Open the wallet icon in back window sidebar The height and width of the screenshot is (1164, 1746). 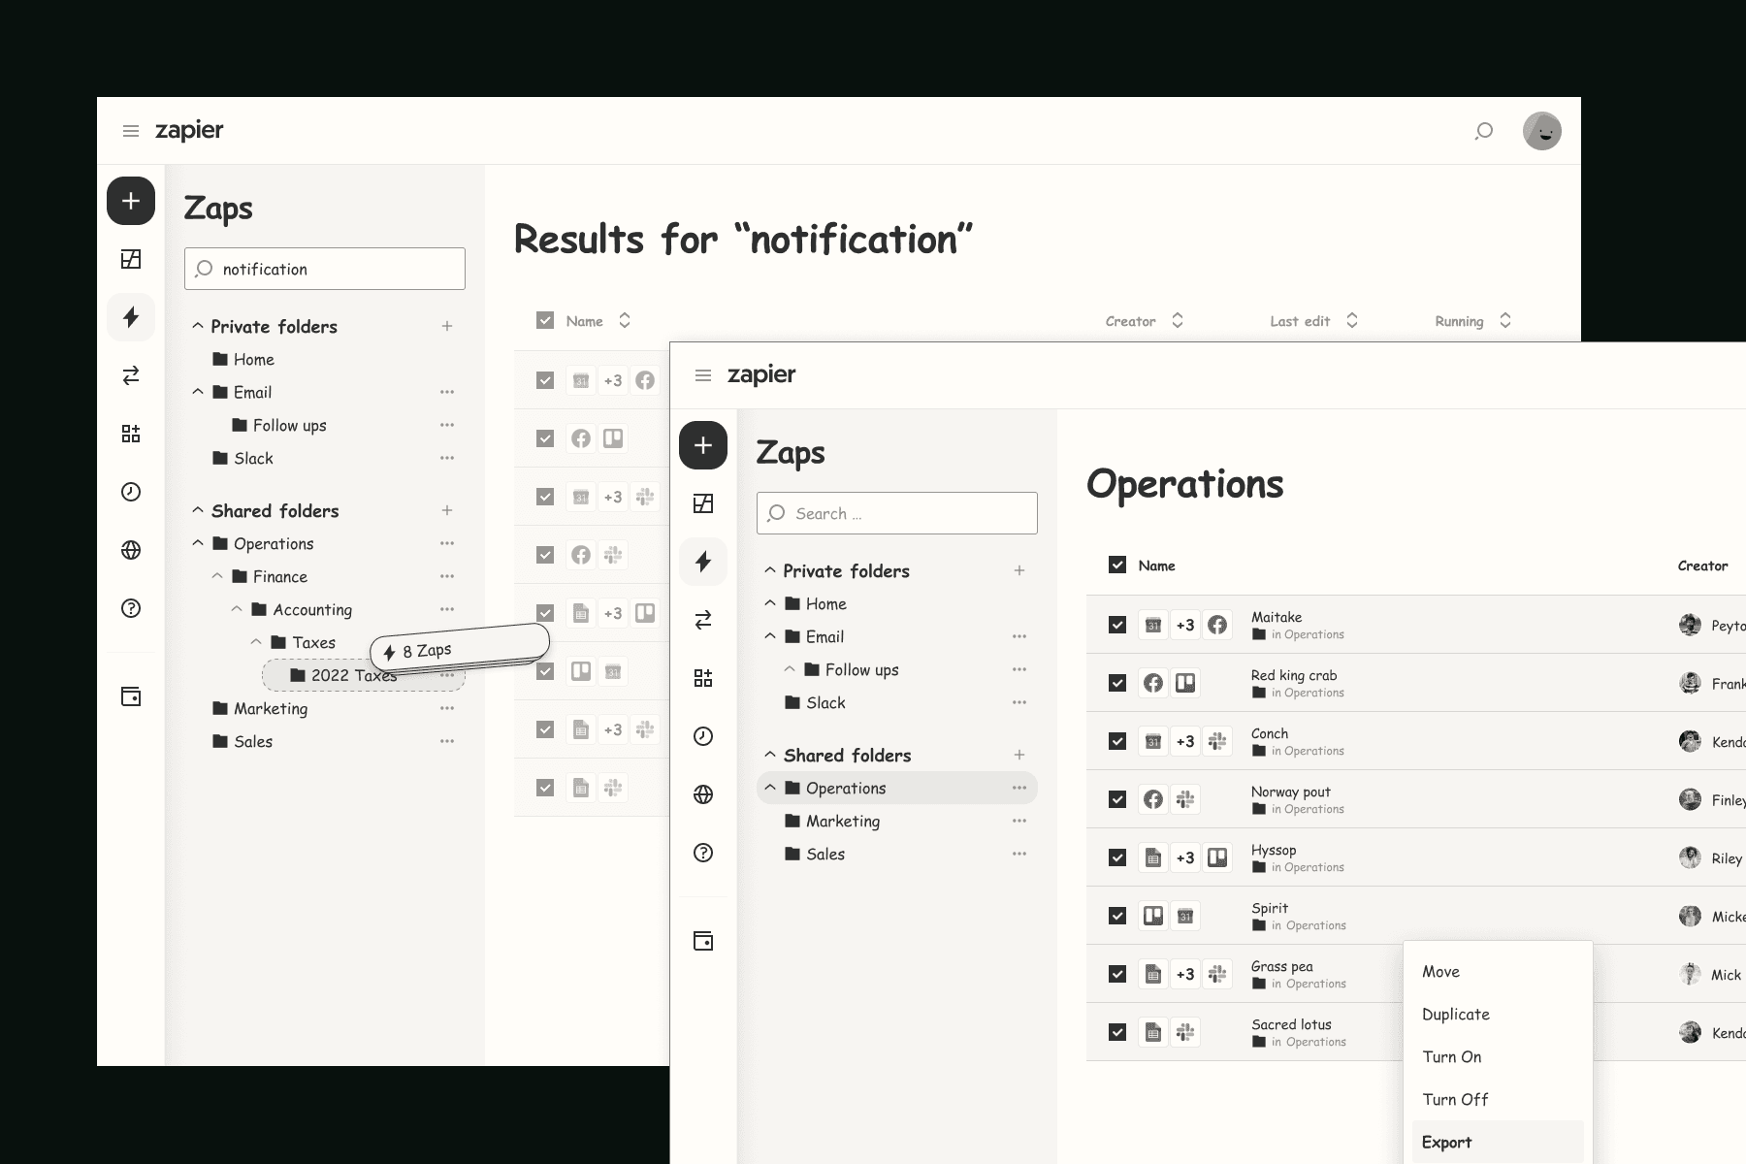click(x=131, y=696)
